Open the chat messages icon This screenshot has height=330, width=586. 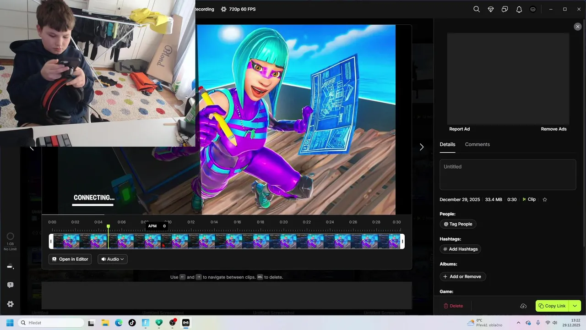(505, 9)
